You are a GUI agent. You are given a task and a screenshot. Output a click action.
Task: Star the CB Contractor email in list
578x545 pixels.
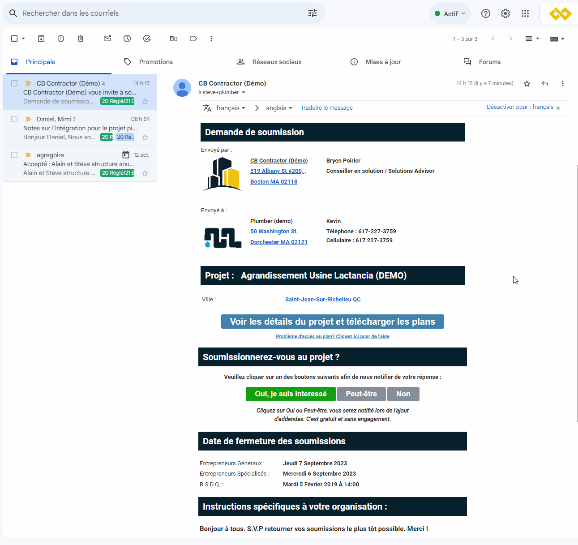pyautogui.click(x=145, y=102)
